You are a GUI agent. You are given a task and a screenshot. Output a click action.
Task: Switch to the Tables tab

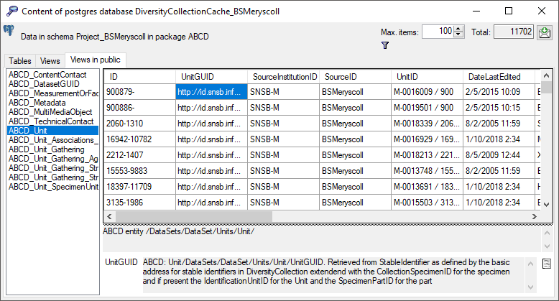tap(20, 61)
